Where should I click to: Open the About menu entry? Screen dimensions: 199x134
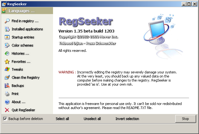tap(18, 102)
